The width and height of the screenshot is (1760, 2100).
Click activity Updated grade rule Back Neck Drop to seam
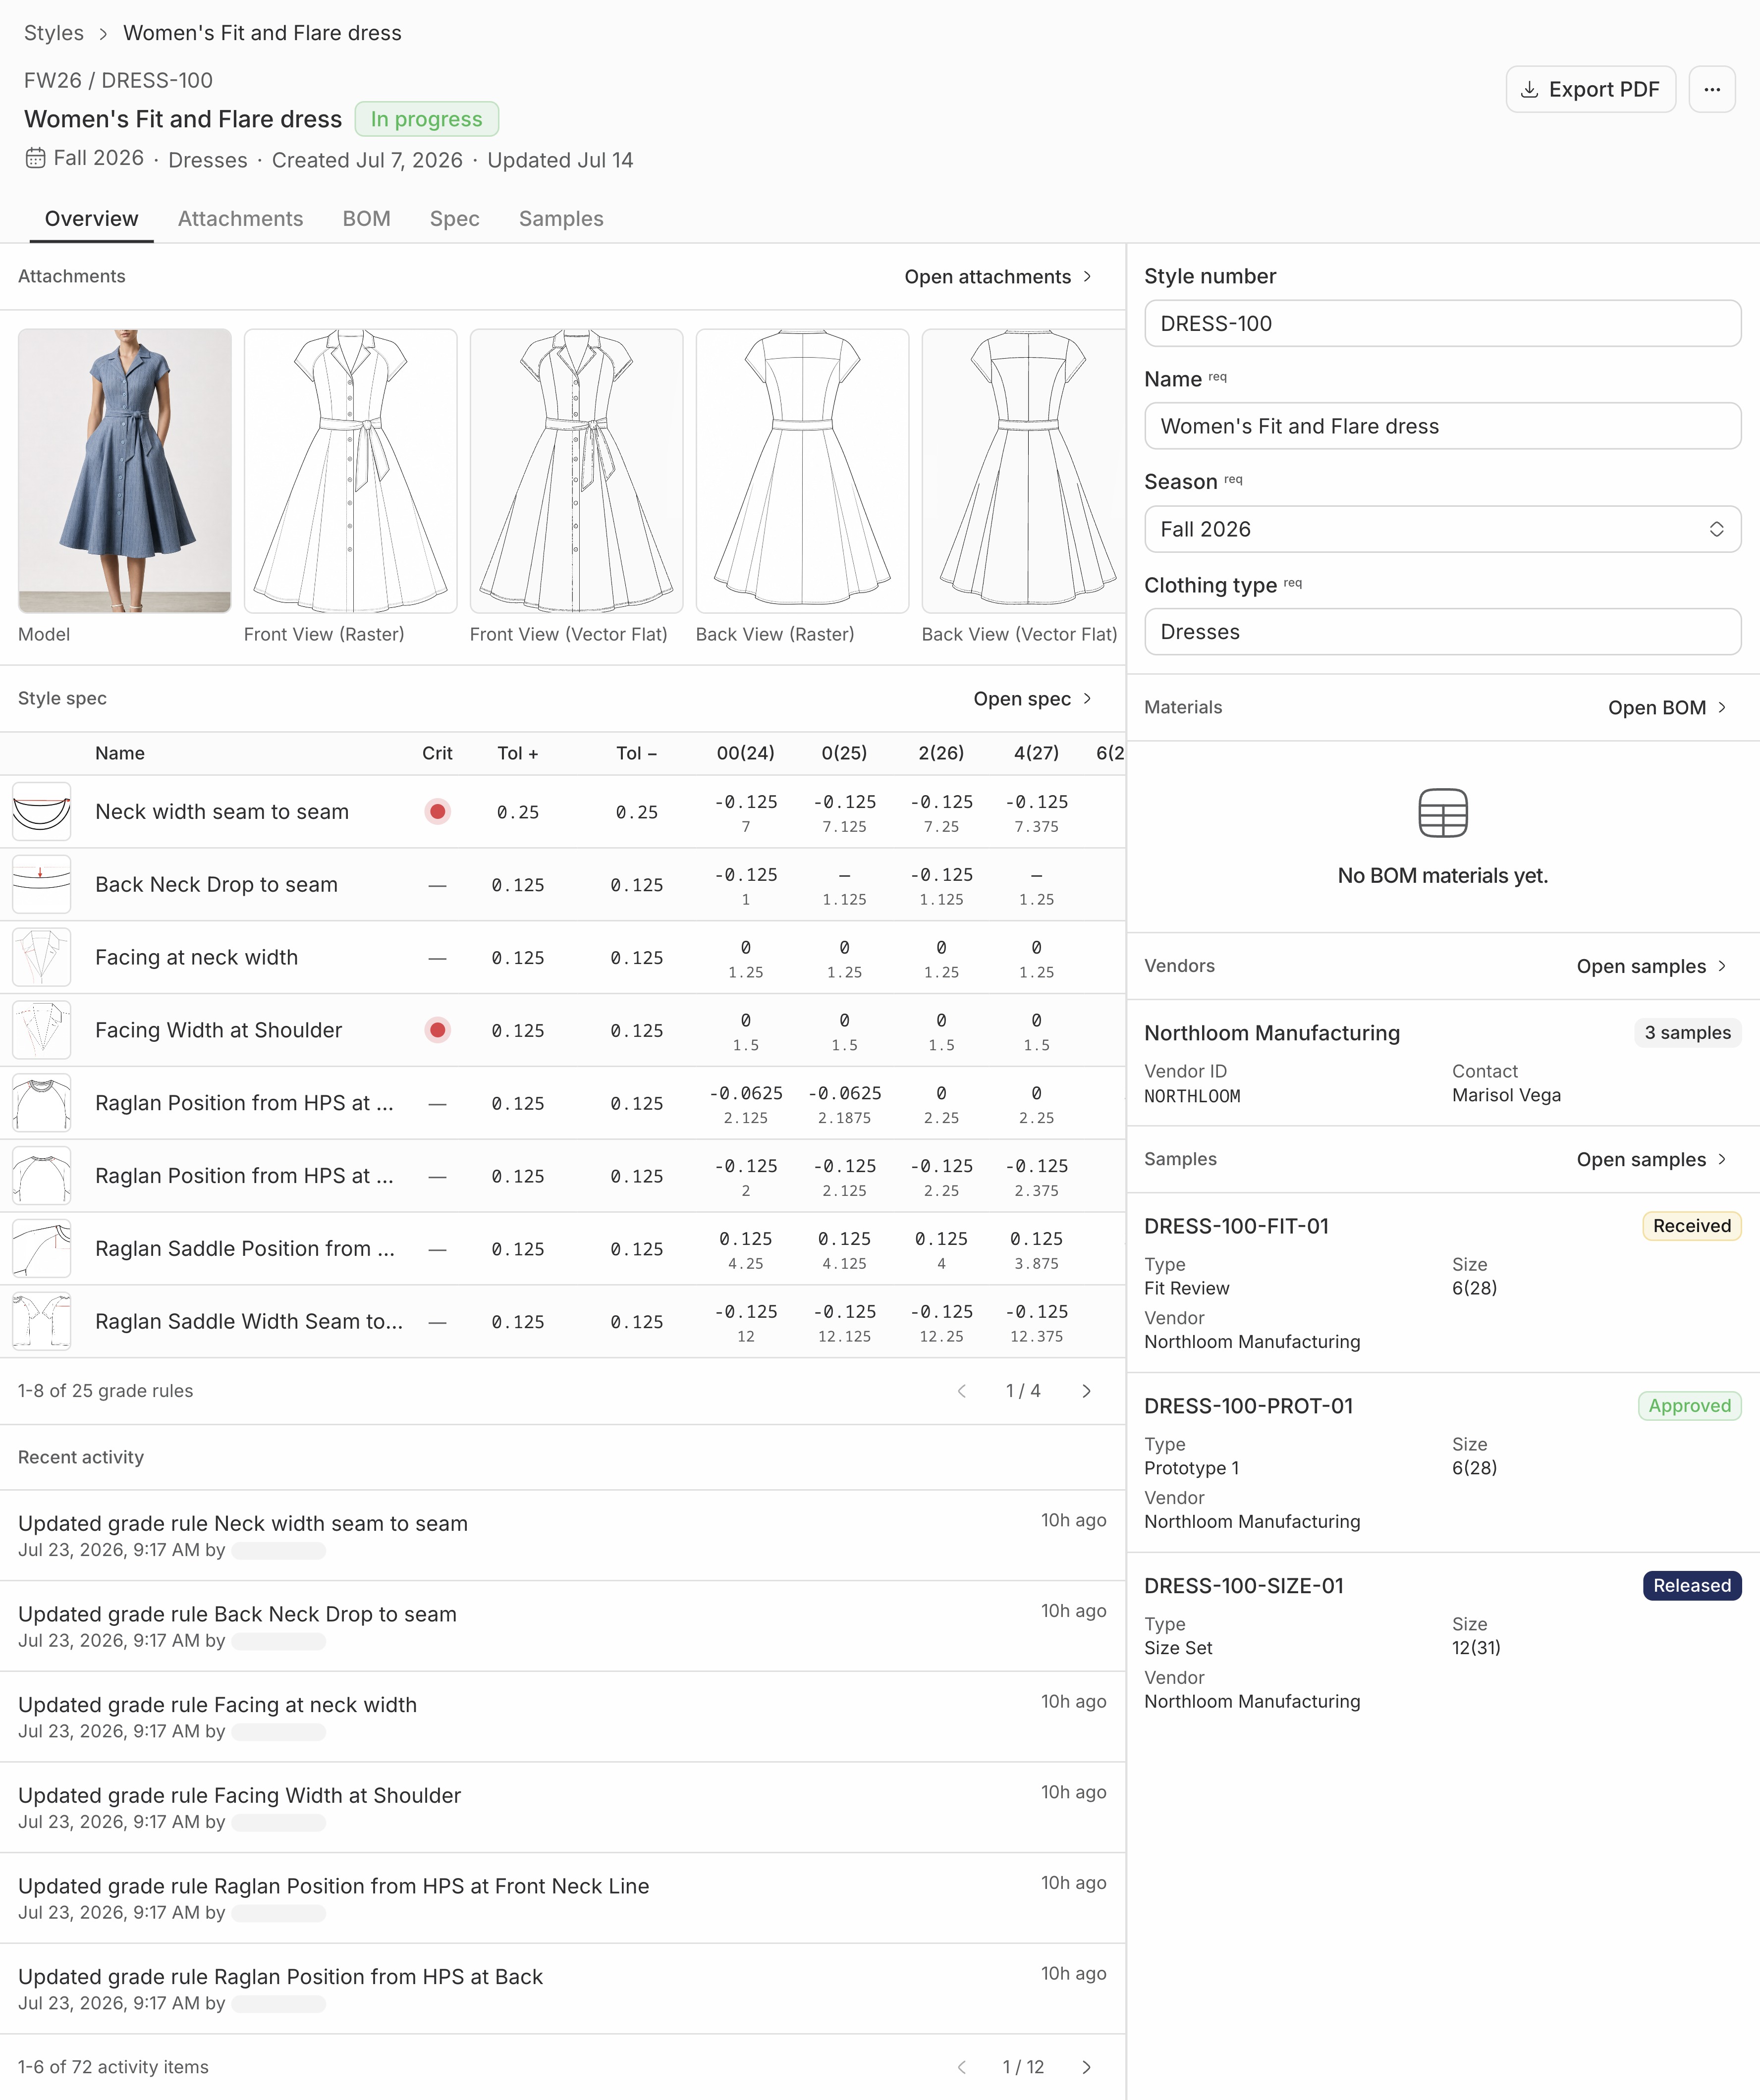tap(237, 1614)
